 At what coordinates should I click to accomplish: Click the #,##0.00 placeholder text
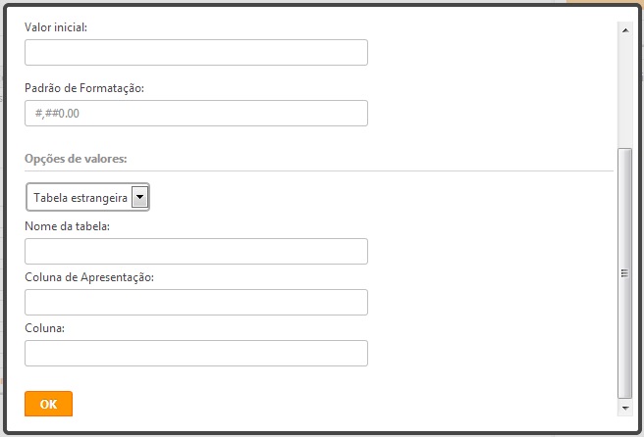pos(57,113)
